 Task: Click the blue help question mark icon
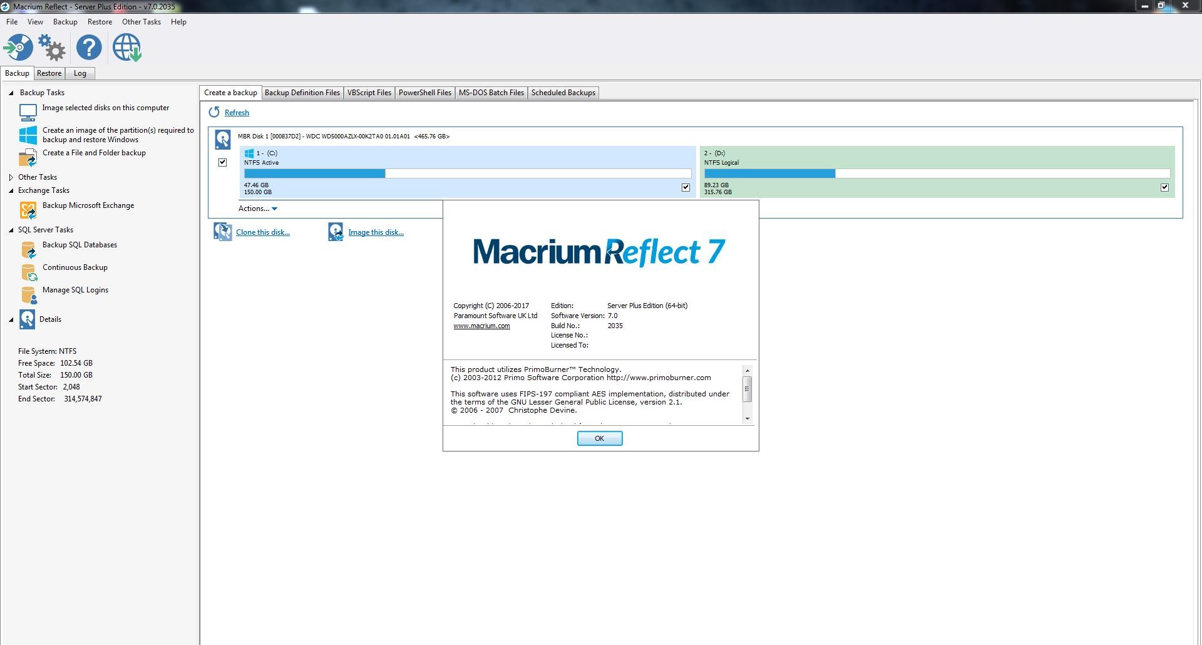coord(89,48)
